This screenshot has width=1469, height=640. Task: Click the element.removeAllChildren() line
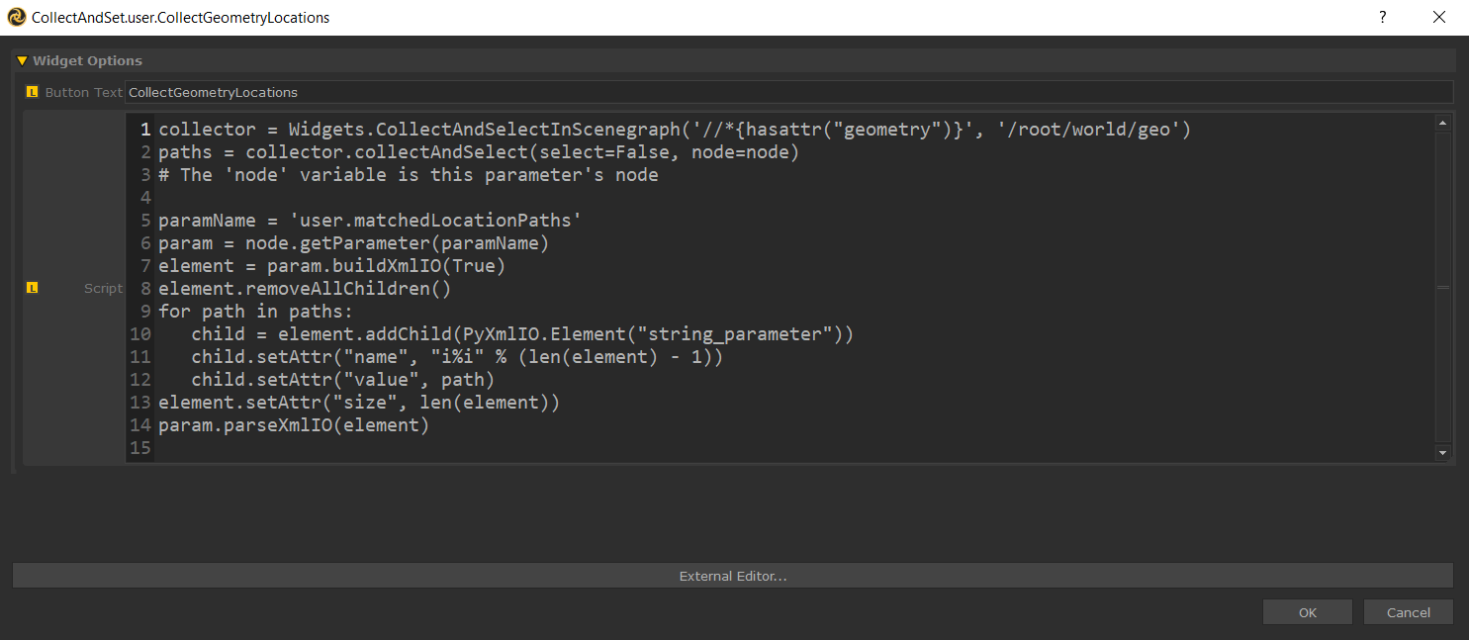pyautogui.click(x=305, y=289)
